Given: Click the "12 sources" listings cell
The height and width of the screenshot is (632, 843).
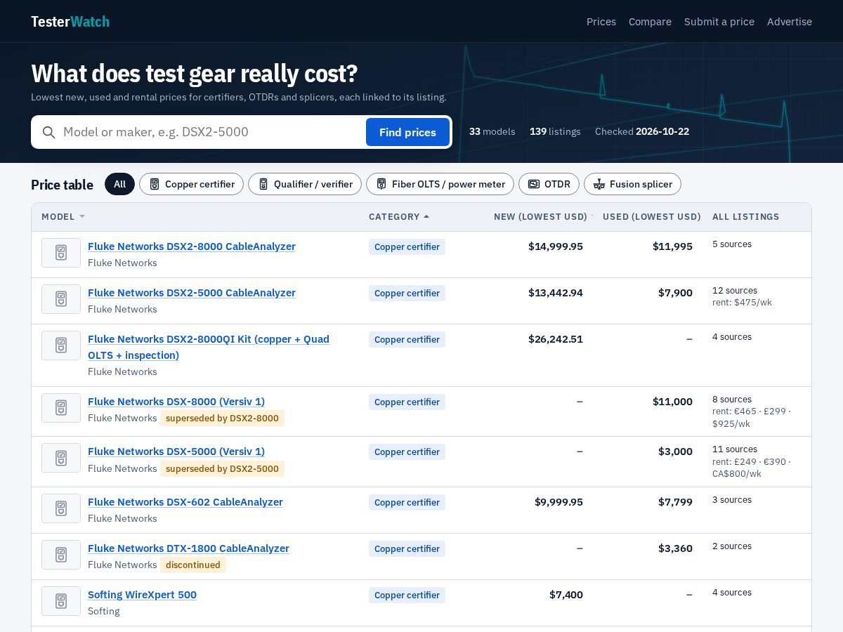Looking at the screenshot, I should [x=735, y=291].
